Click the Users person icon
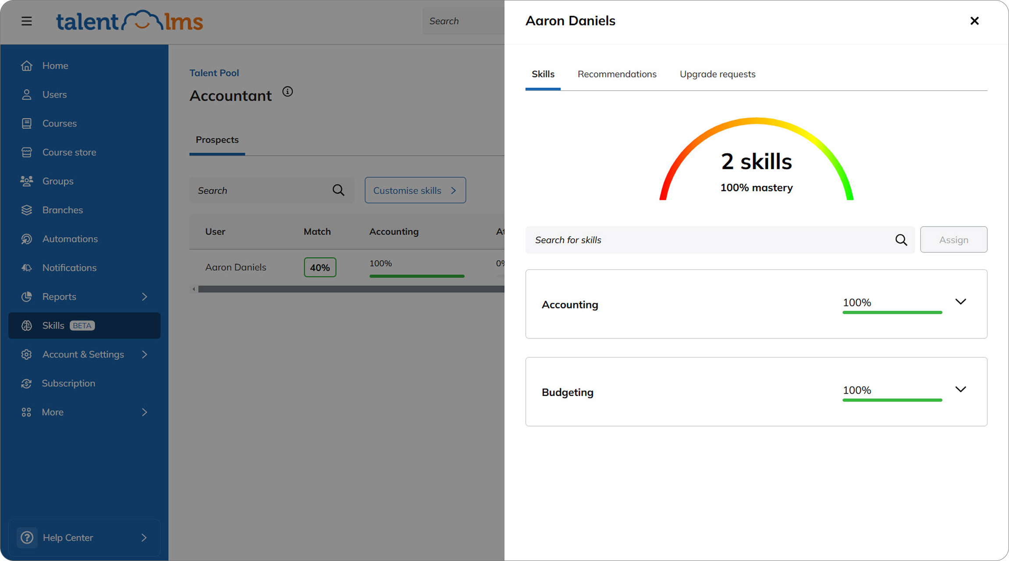 click(27, 95)
